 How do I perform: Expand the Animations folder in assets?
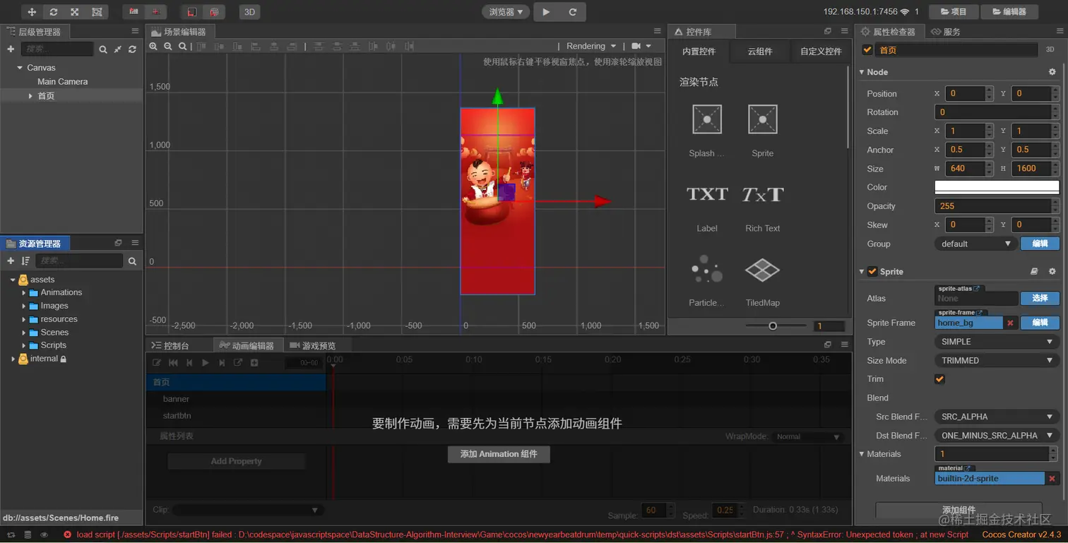pos(24,292)
